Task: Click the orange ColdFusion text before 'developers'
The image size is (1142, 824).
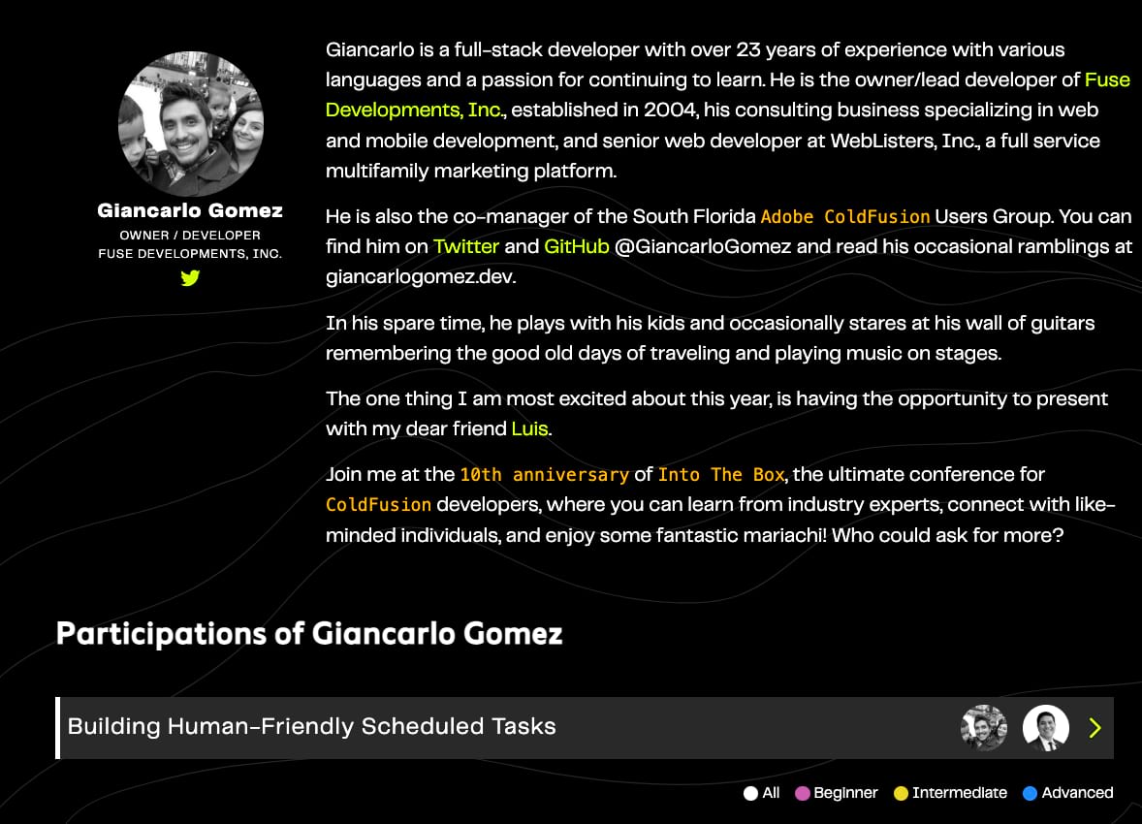Action: pos(378,505)
